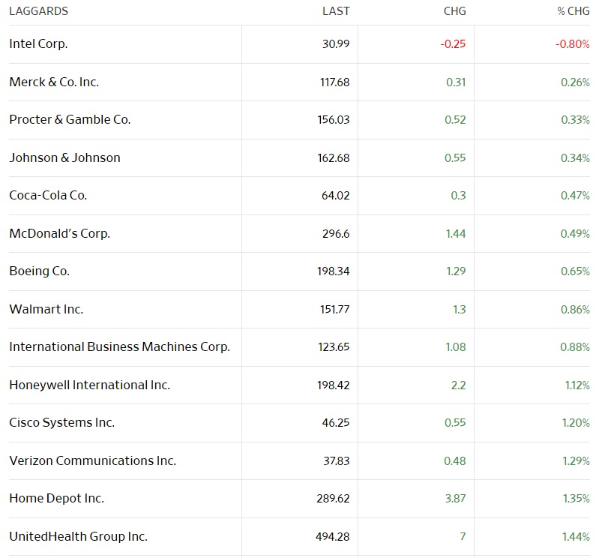Click Honeywell percent change 1.12%
The width and height of the screenshot is (596, 558).
click(577, 385)
